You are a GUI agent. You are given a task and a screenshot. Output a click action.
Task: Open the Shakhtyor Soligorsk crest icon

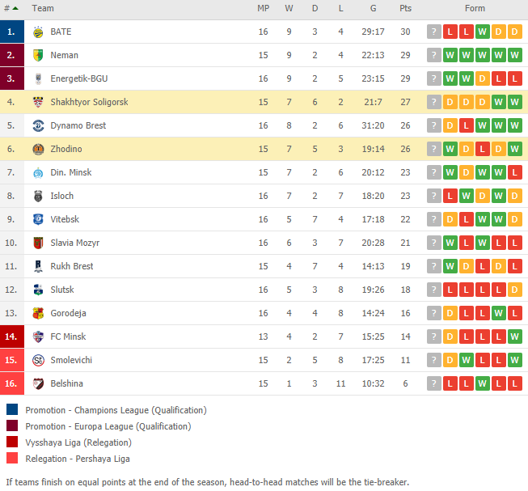click(x=38, y=102)
